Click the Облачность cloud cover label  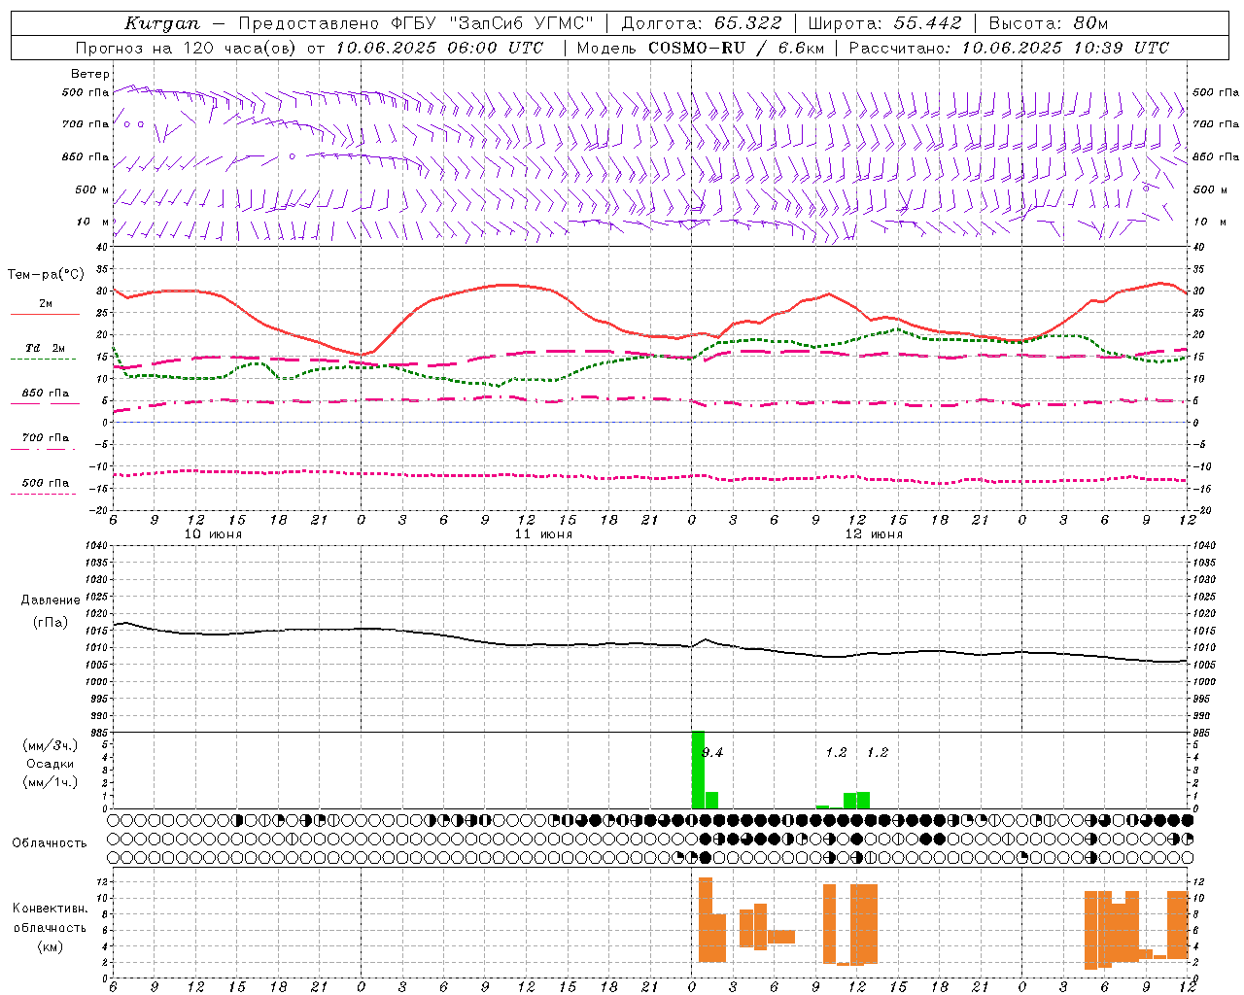[50, 842]
